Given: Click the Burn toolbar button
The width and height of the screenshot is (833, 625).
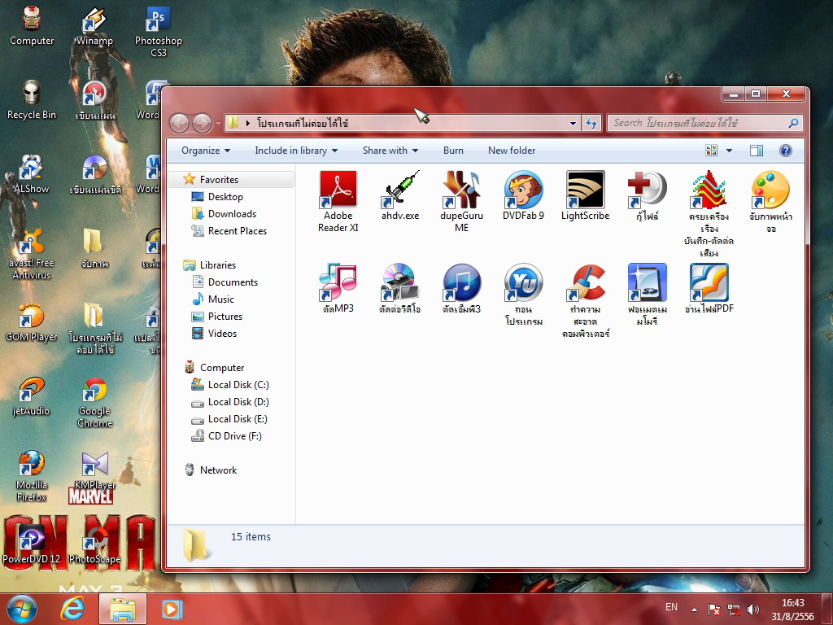Looking at the screenshot, I should (x=453, y=151).
